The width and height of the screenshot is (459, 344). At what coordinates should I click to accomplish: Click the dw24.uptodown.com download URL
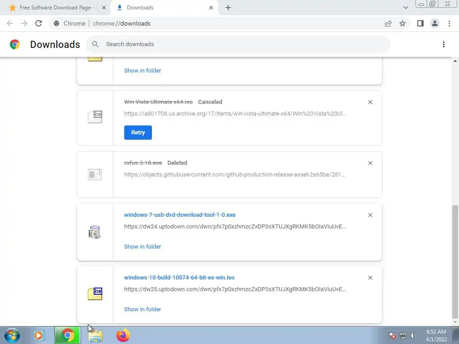(235, 226)
